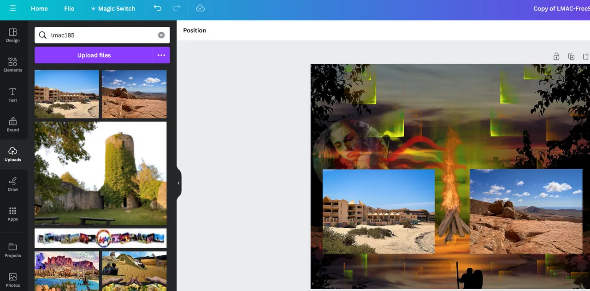Open the Brand panel

(x=13, y=125)
